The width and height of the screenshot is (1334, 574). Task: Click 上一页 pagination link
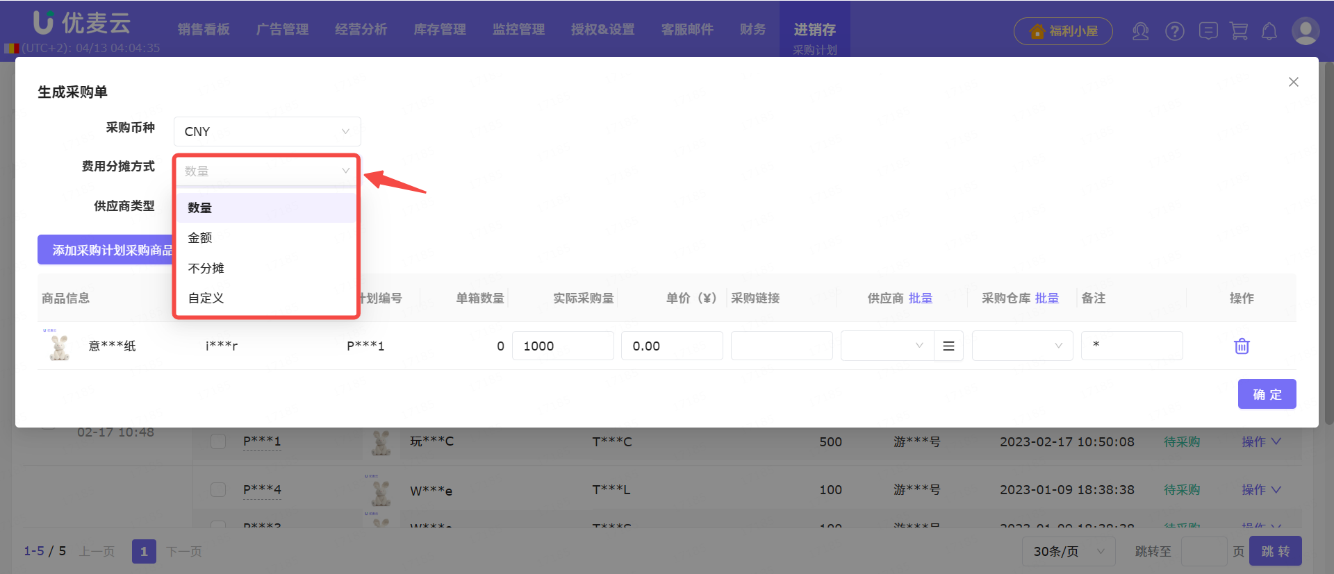point(97,551)
